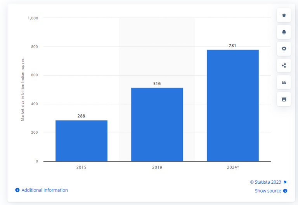Viewport: 298px width, 205px height.
Task: Click the 781 value label
Action: (x=232, y=46)
